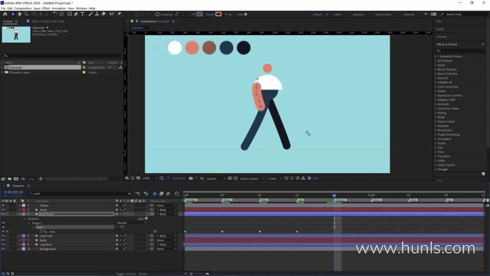490x276 pixels.
Task: Open the Quarter resolution dropdown
Action: 214,178
